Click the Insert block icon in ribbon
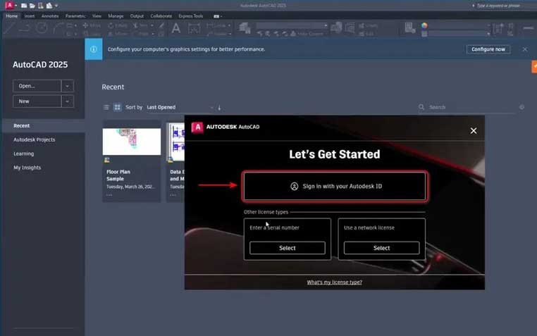Image resolution: width=537 pixels, height=336 pixels. click(336, 28)
